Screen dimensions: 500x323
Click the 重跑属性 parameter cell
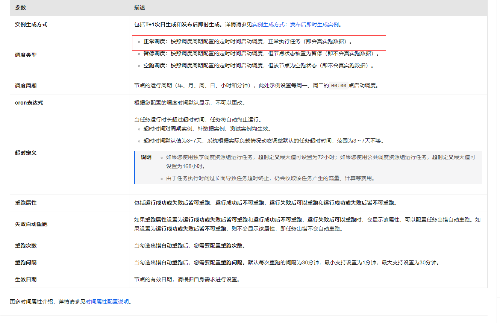69,203
